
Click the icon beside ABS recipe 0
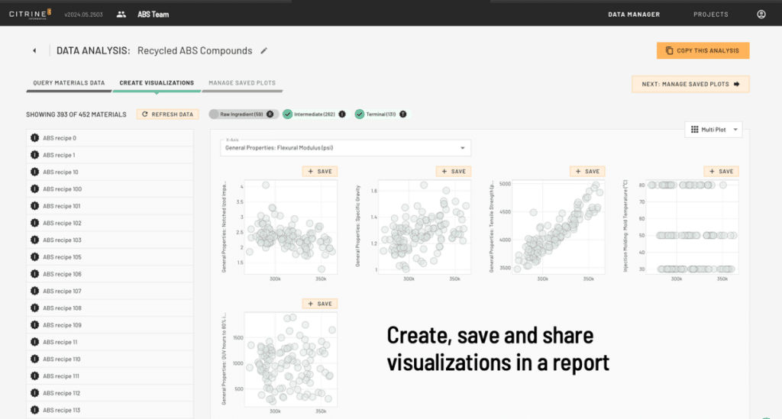34,138
